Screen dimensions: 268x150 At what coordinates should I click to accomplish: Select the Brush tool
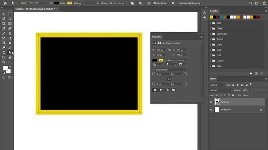tap(4, 33)
